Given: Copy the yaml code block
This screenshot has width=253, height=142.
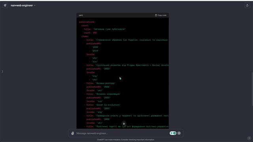Looking at the screenshot, I should coord(160,15).
